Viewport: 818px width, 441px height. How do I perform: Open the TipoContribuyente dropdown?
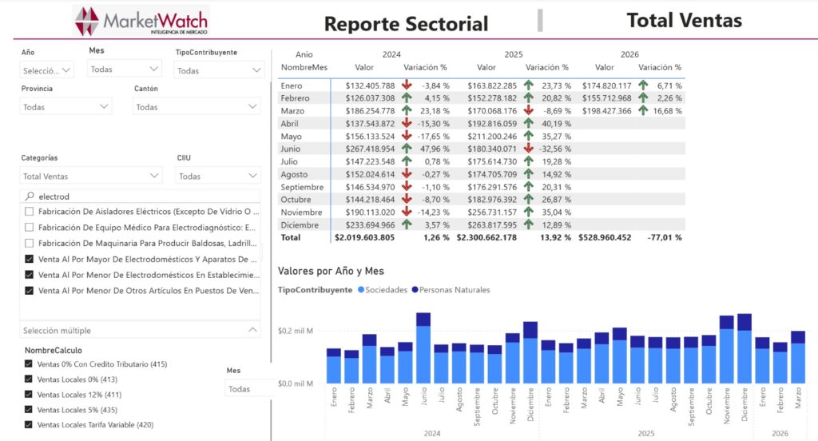[x=219, y=70]
